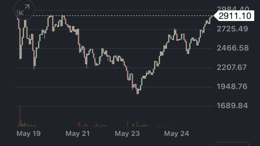
Task: Select the May 24 date label
Action: [176, 134]
